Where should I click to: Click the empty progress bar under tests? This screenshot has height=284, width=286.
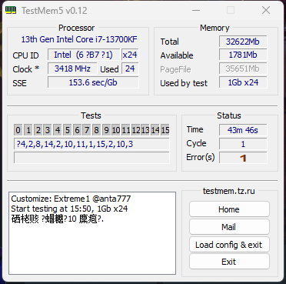(x=91, y=158)
